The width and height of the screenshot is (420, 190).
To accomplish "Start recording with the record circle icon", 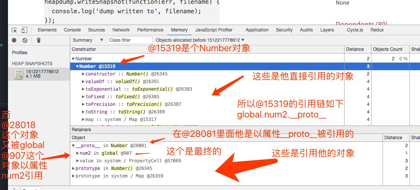I will click(14, 41).
